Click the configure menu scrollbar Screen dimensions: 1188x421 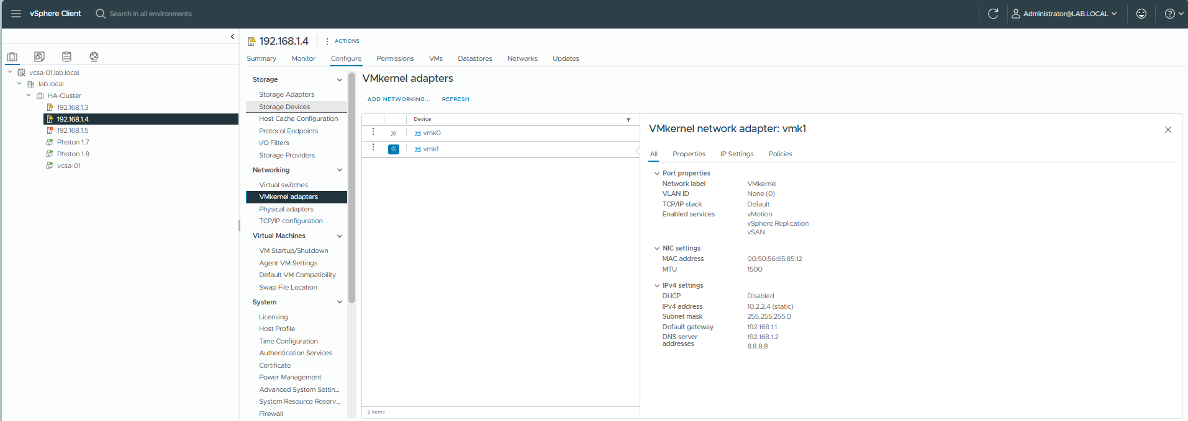click(351, 188)
